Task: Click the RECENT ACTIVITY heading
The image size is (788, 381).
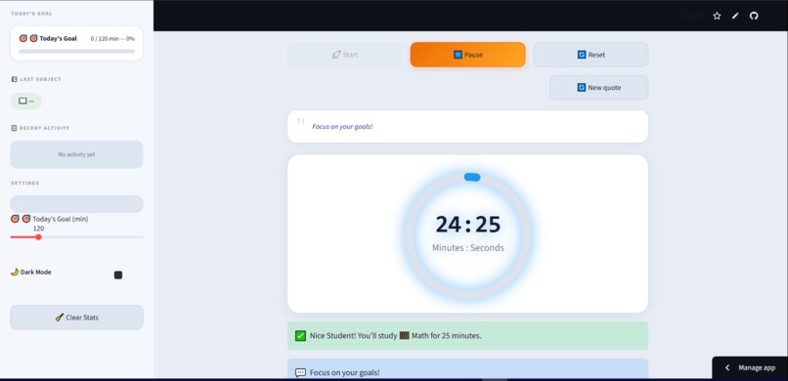Action: 44,128
